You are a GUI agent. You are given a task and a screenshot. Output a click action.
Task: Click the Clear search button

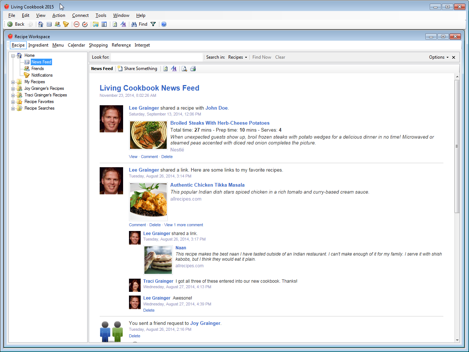[x=280, y=57]
